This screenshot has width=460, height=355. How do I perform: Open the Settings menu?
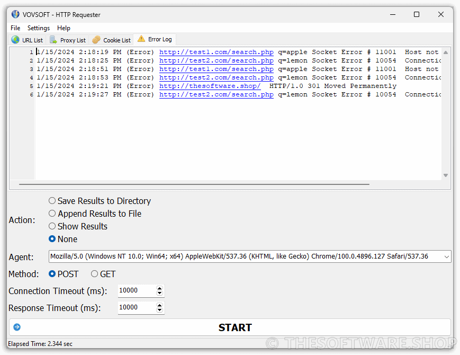click(39, 28)
